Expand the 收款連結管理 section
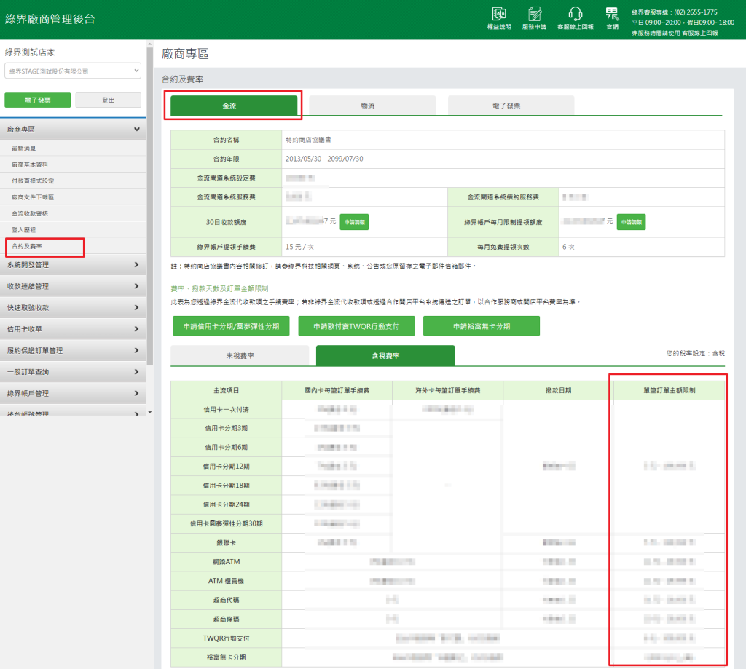Screen dimensions: 746x669 click(x=73, y=286)
